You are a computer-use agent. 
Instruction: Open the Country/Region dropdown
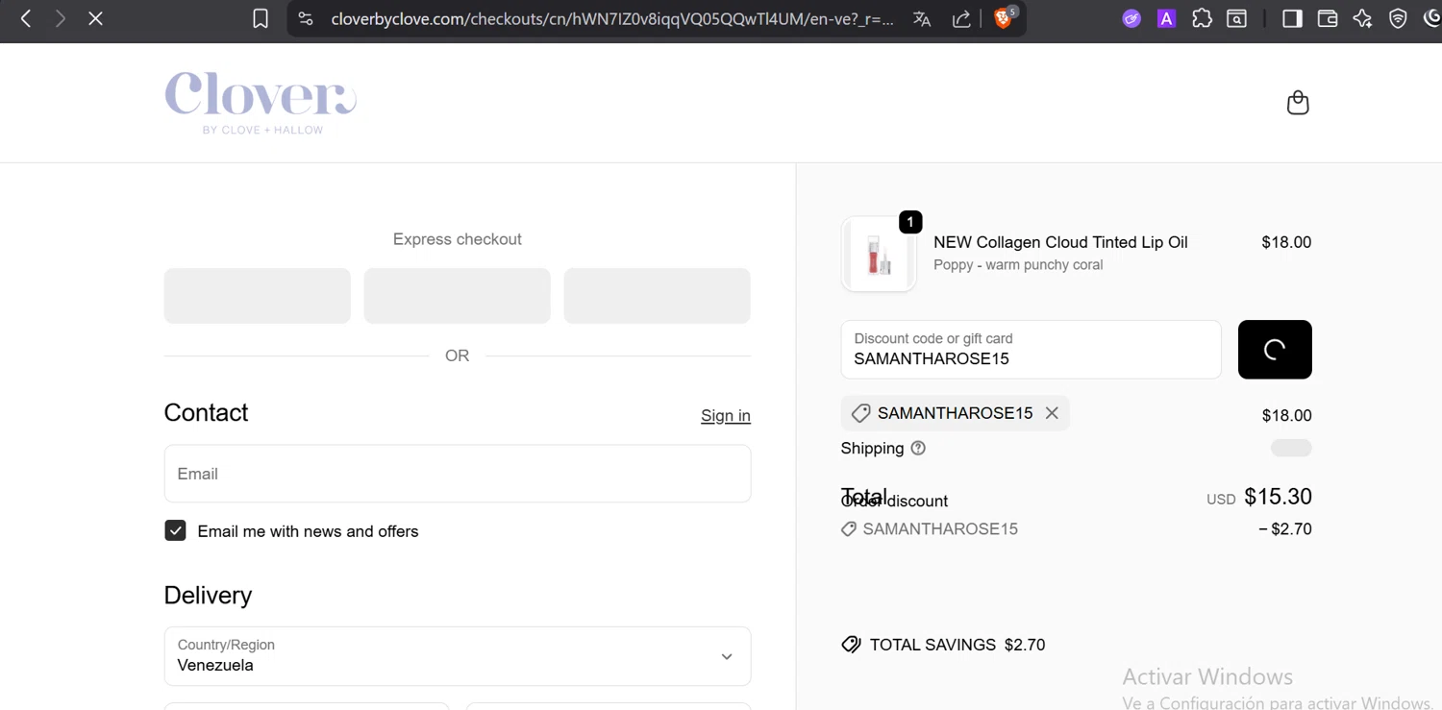coord(458,656)
